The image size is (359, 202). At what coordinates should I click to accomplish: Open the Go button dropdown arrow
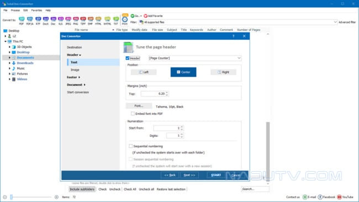coord(141,16)
